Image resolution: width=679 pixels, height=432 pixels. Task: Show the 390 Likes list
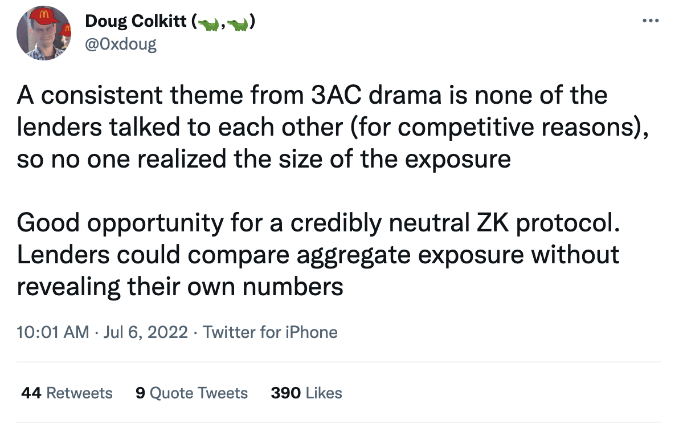[x=306, y=393]
